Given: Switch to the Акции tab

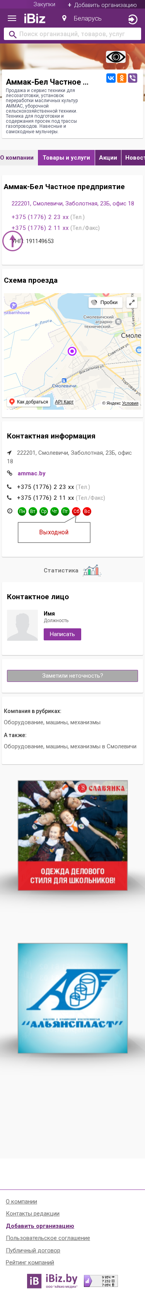Looking at the screenshot, I should [x=108, y=158].
